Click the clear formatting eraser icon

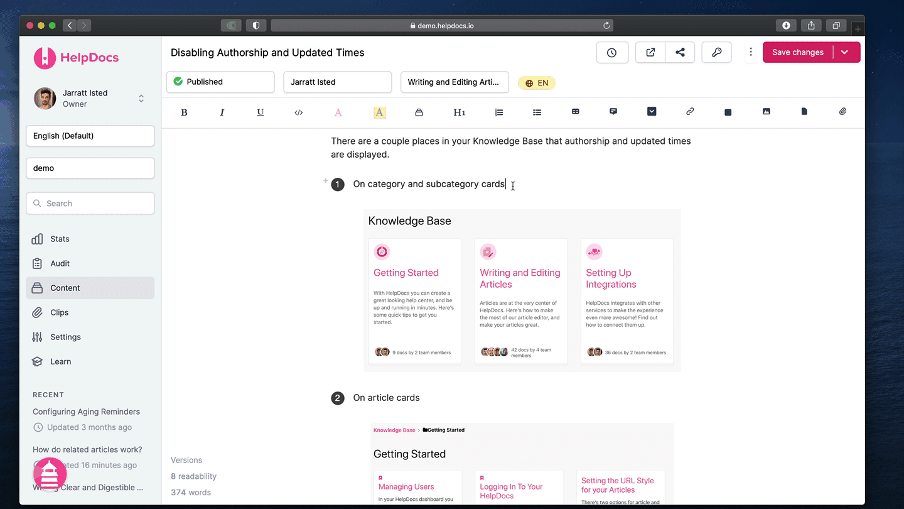pyautogui.click(x=419, y=112)
